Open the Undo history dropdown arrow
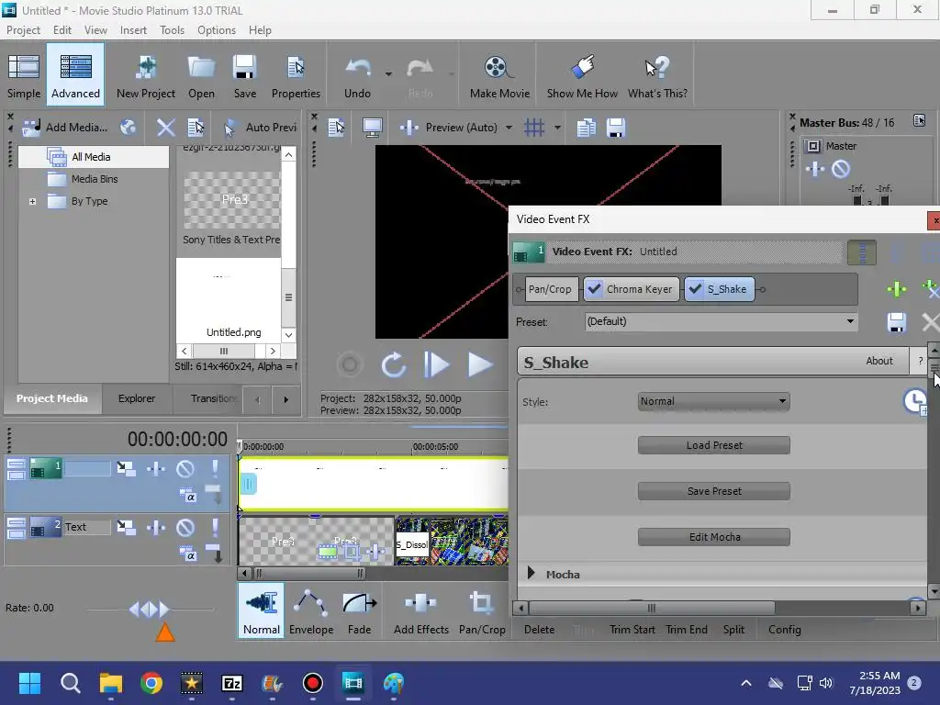This screenshot has width=940, height=705. click(x=388, y=74)
